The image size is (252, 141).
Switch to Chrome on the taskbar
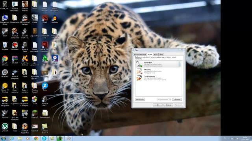pos(36,138)
